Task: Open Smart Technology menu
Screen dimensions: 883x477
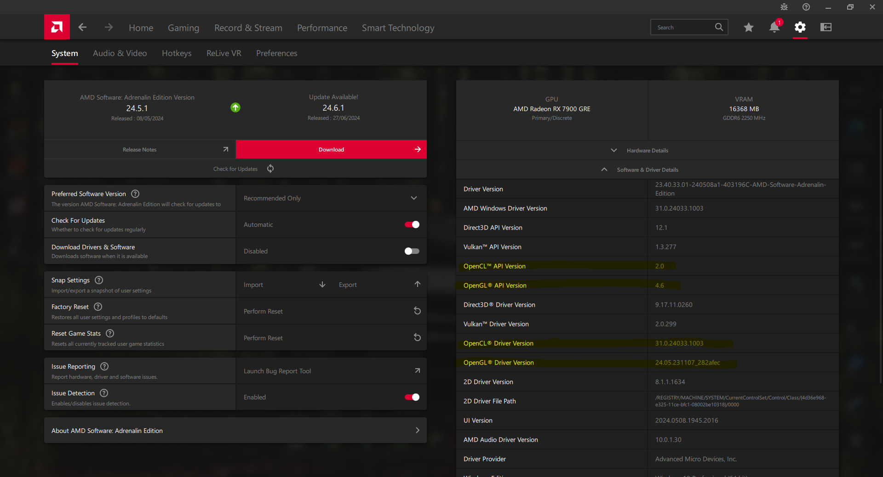Action: click(398, 28)
